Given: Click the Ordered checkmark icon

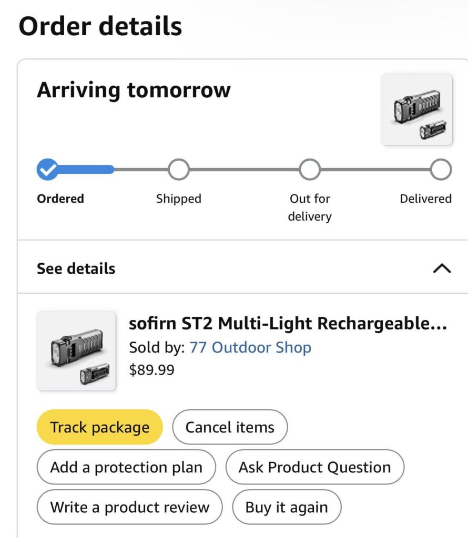Looking at the screenshot, I should point(47,170).
